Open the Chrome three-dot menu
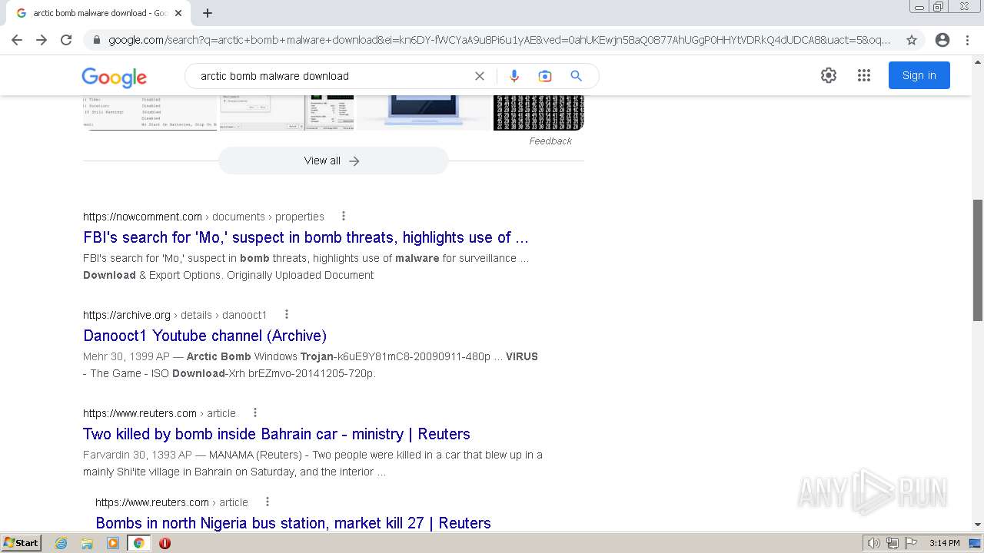The height and width of the screenshot is (553, 984). click(x=967, y=40)
